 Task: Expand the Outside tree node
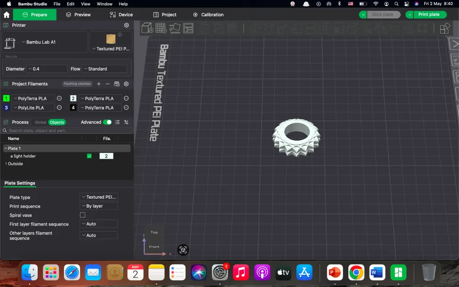click(x=6, y=164)
